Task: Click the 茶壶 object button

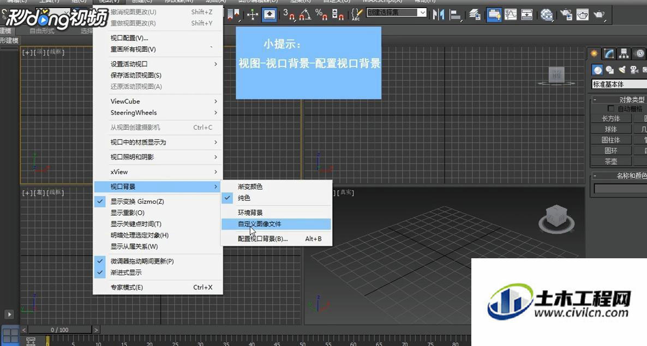Action: tap(611, 161)
